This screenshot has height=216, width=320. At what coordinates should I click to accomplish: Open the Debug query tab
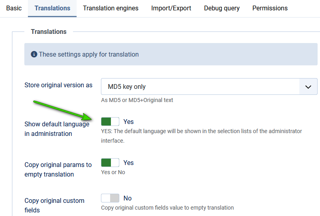221,8
